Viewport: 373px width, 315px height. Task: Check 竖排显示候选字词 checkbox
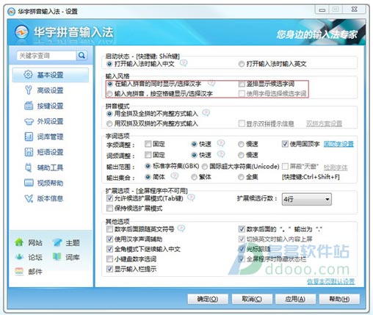tap(242, 84)
